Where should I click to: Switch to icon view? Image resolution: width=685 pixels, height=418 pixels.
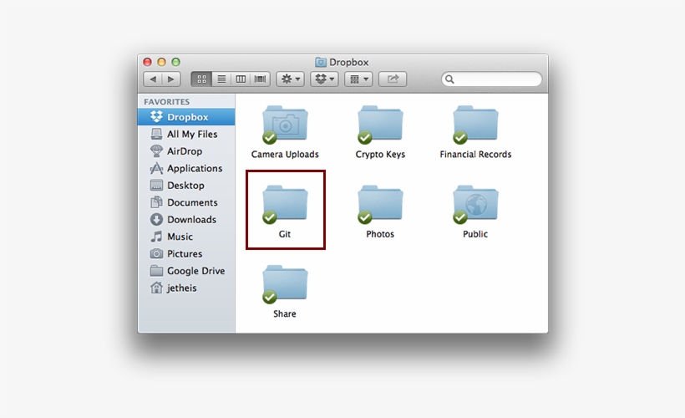(x=201, y=79)
